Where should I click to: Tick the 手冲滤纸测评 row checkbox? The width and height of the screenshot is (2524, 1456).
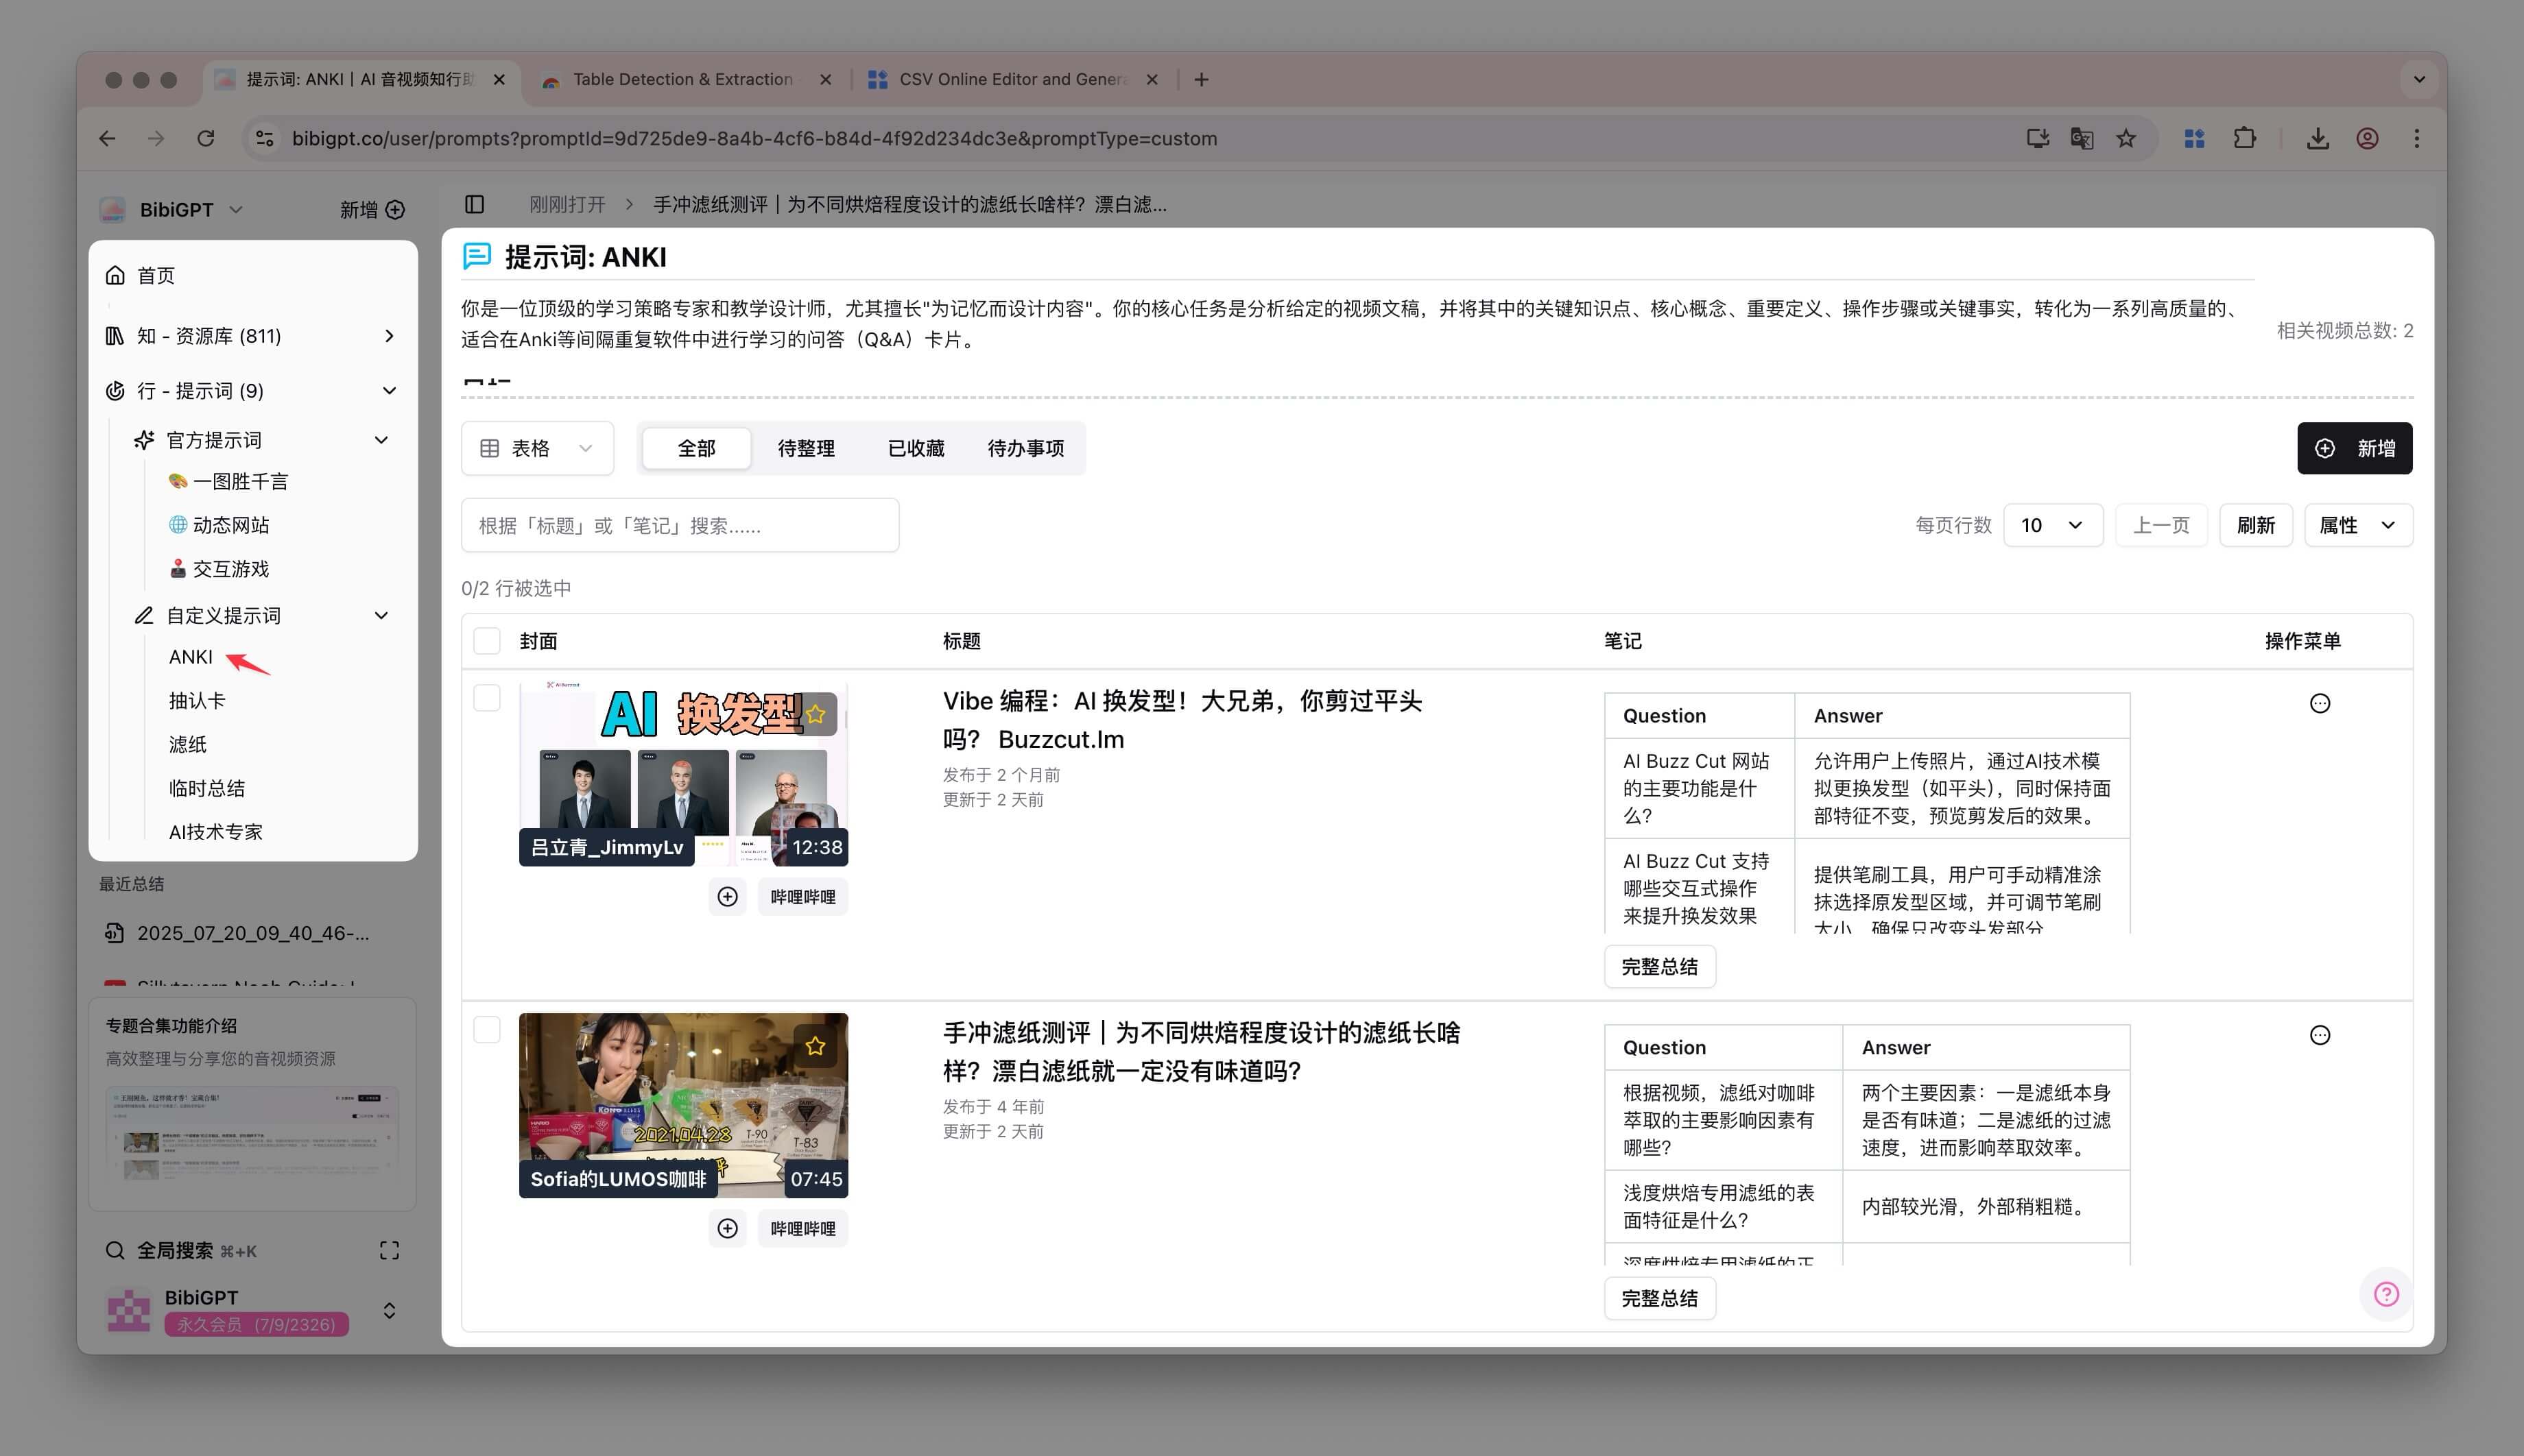(487, 1029)
